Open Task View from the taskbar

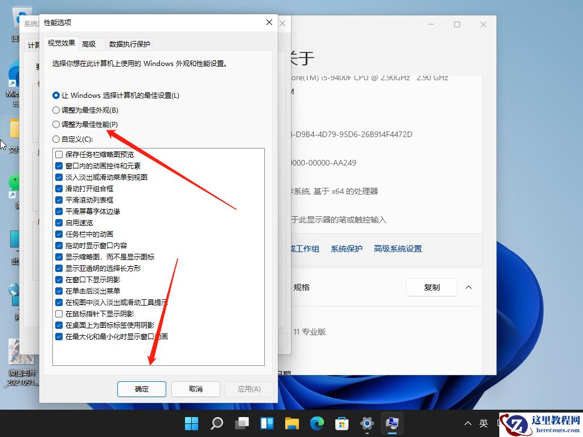click(x=243, y=423)
